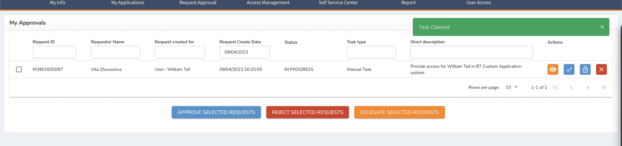Focus the Request ID filter field
This screenshot has width=622, height=146.
point(54,52)
